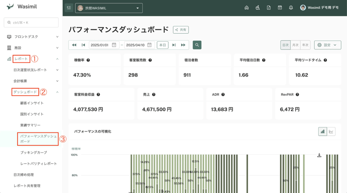Click the green search magnifier button
The width and height of the screenshot is (347, 193).
click(197, 45)
